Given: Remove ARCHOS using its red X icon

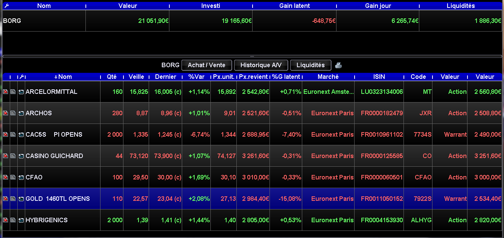Looking at the screenshot, I should 6,113.
